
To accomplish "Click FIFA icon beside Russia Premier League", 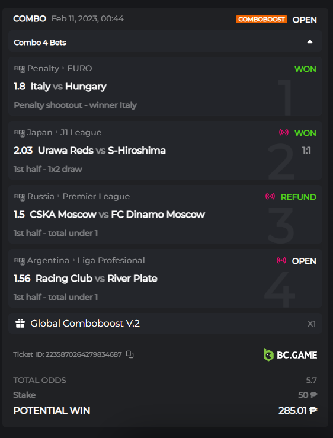I will (20, 197).
